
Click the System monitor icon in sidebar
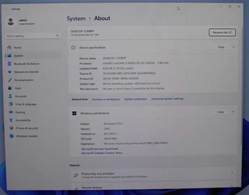point(10,56)
